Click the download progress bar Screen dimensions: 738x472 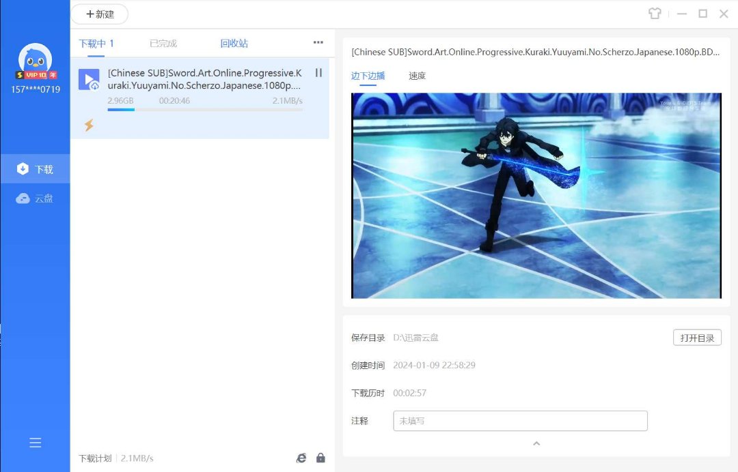point(204,109)
